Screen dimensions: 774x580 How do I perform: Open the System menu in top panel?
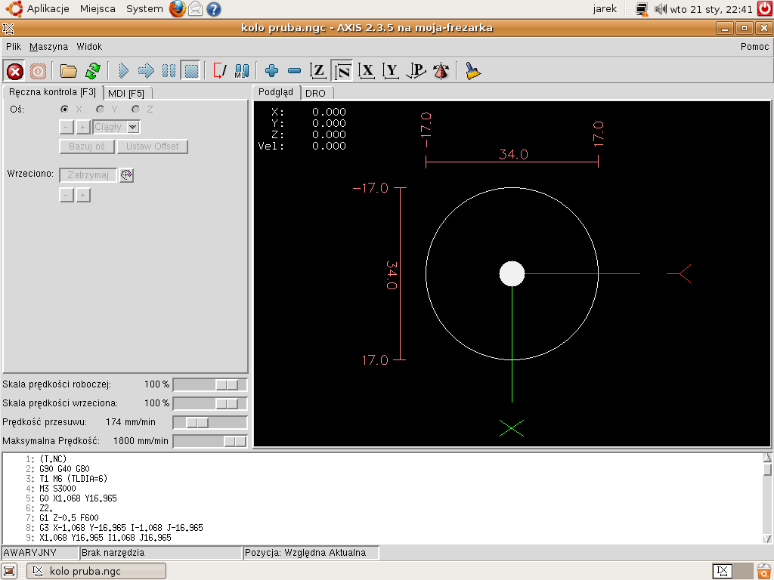pyautogui.click(x=144, y=8)
